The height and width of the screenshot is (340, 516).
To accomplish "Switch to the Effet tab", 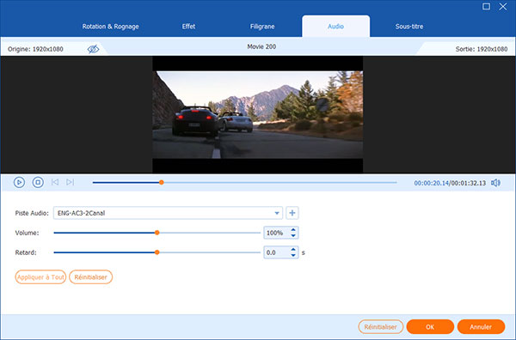I will [x=188, y=27].
